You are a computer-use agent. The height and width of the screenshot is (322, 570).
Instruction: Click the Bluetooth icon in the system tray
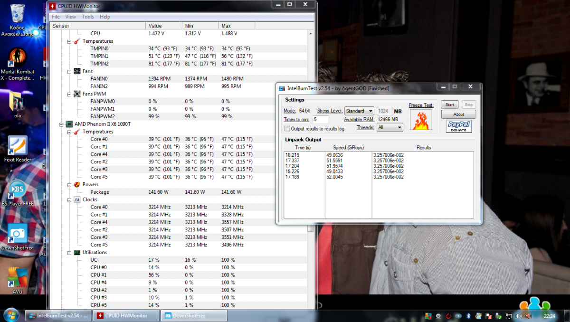pyautogui.click(x=468, y=316)
